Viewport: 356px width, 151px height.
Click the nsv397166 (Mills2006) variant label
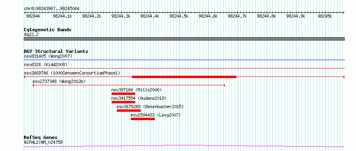[x=137, y=90]
